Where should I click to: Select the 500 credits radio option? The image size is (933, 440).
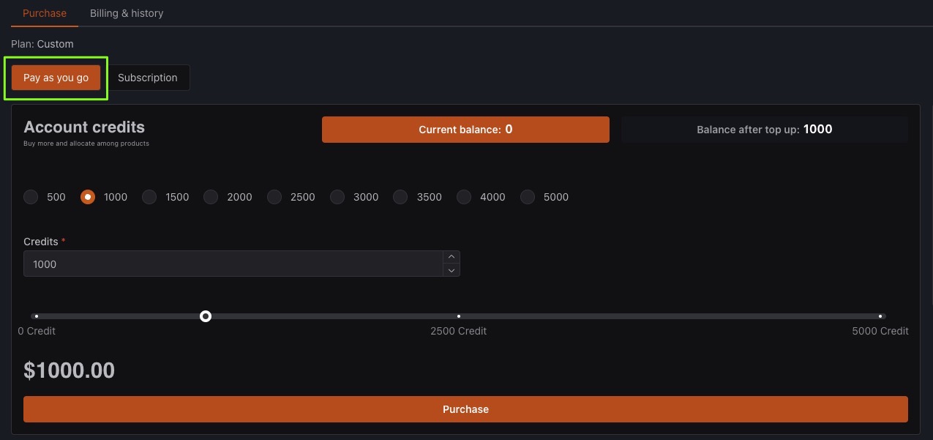click(31, 197)
